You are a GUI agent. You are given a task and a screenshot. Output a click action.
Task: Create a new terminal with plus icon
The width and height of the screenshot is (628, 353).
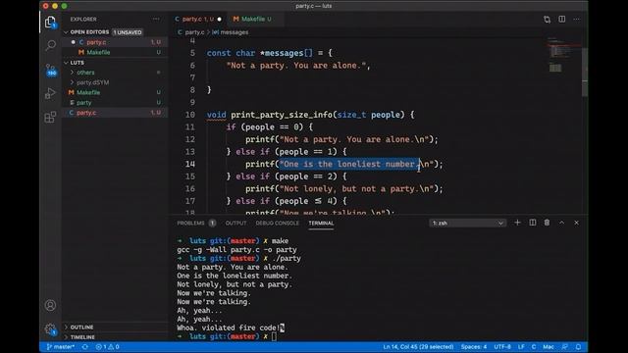517,223
